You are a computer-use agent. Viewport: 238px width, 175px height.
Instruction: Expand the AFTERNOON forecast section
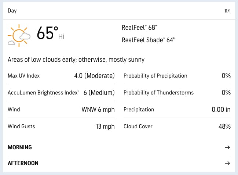click(23, 163)
